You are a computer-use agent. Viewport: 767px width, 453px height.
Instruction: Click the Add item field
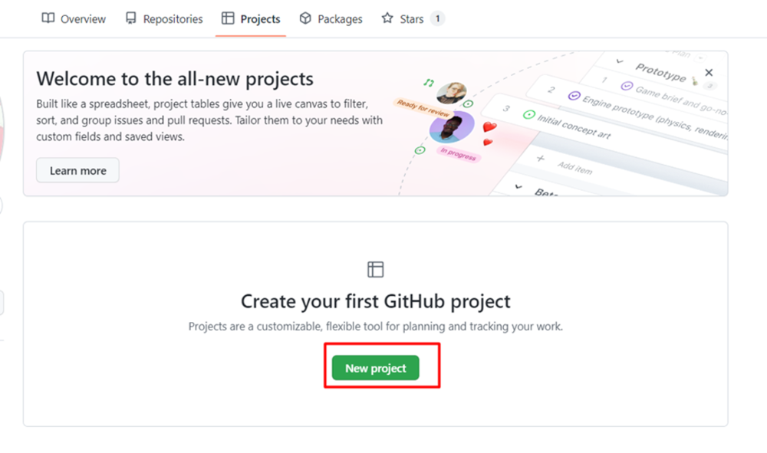point(574,169)
